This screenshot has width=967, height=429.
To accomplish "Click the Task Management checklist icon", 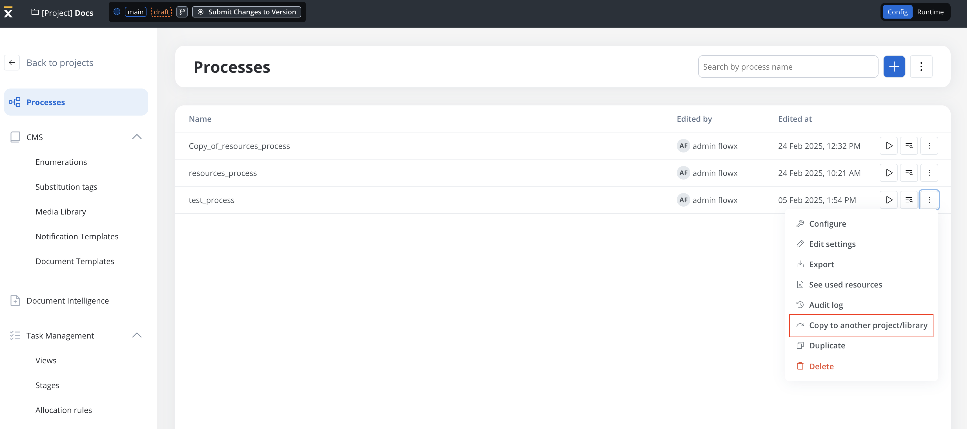I will [15, 335].
